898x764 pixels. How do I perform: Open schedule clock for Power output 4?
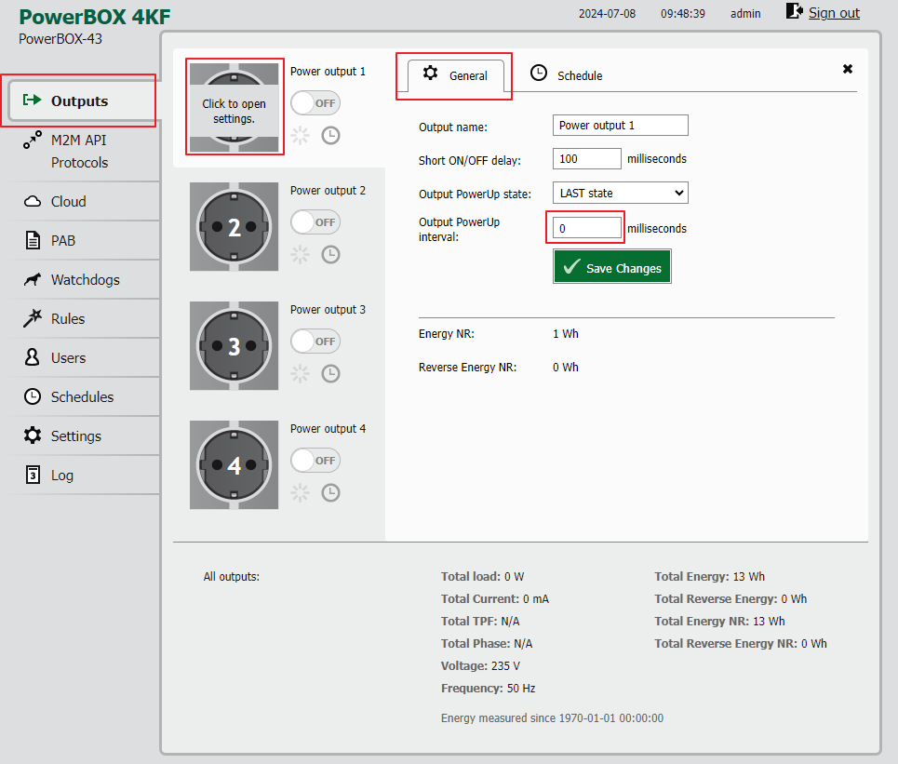pyautogui.click(x=330, y=493)
